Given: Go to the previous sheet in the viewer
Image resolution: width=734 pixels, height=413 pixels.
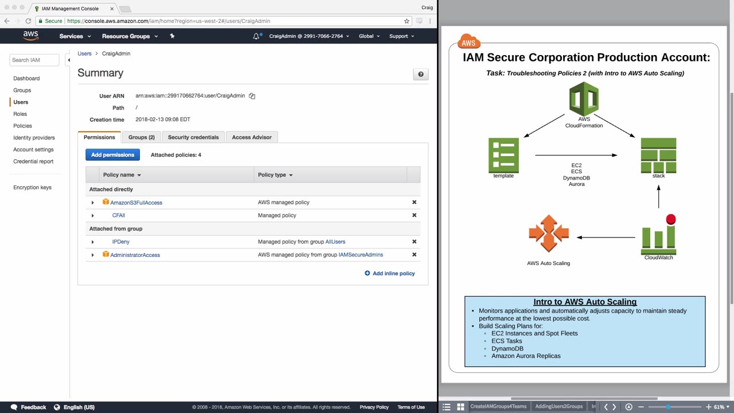Looking at the screenshot, I should pyautogui.click(x=606, y=407).
